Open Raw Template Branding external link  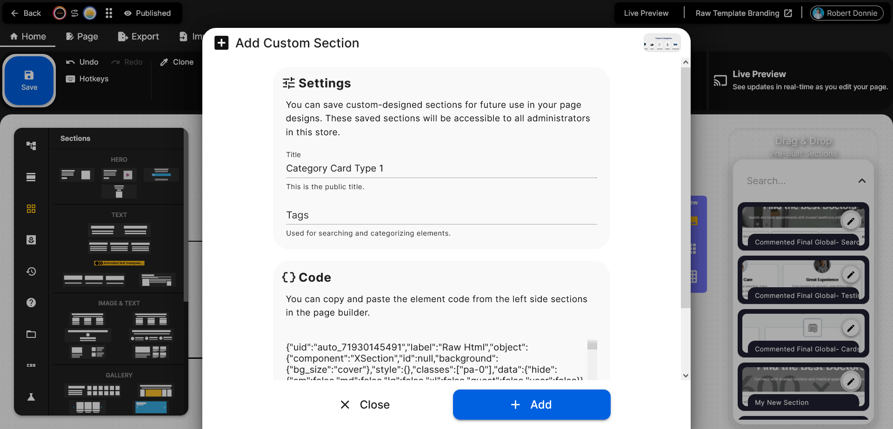744,13
